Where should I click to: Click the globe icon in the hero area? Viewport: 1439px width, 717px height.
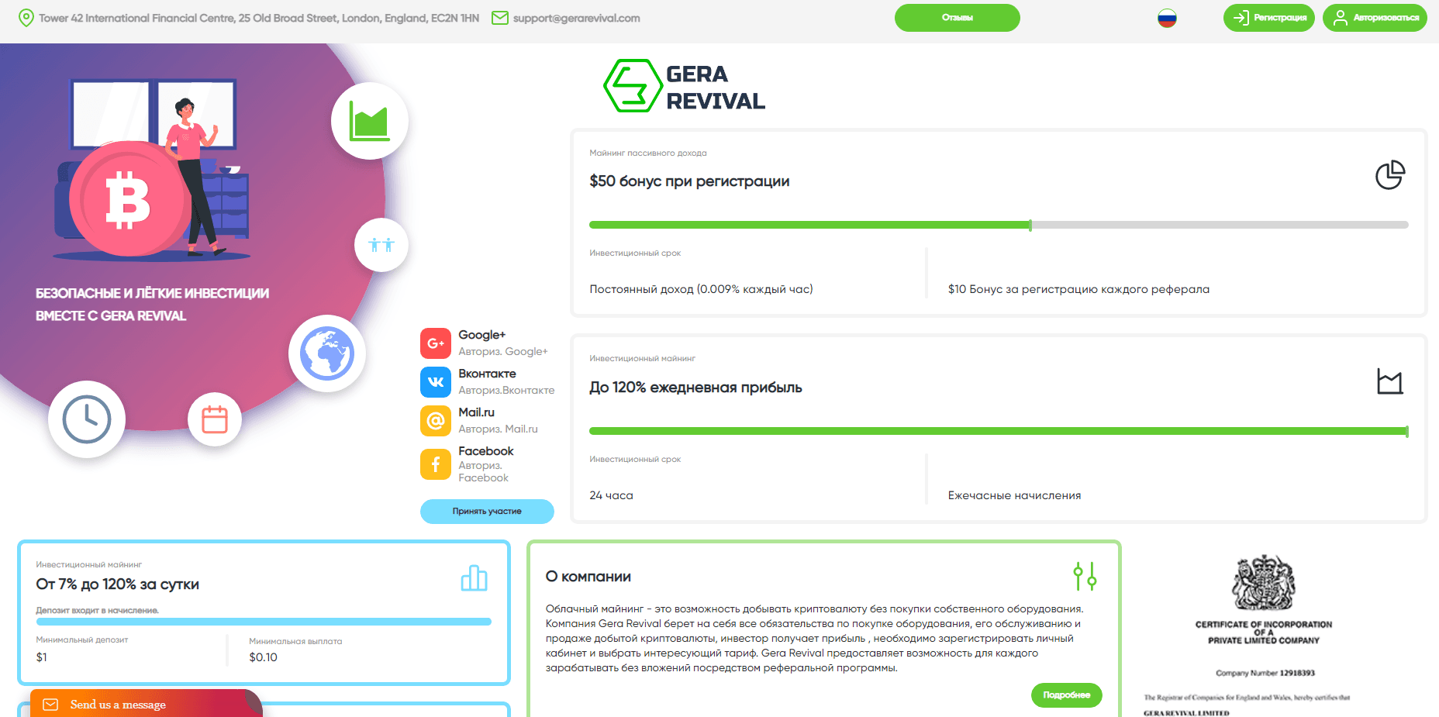click(328, 353)
